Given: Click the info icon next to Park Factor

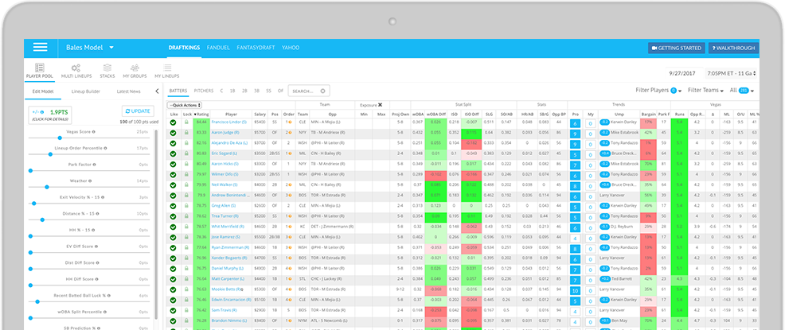Looking at the screenshot, I should pos(94,165).
